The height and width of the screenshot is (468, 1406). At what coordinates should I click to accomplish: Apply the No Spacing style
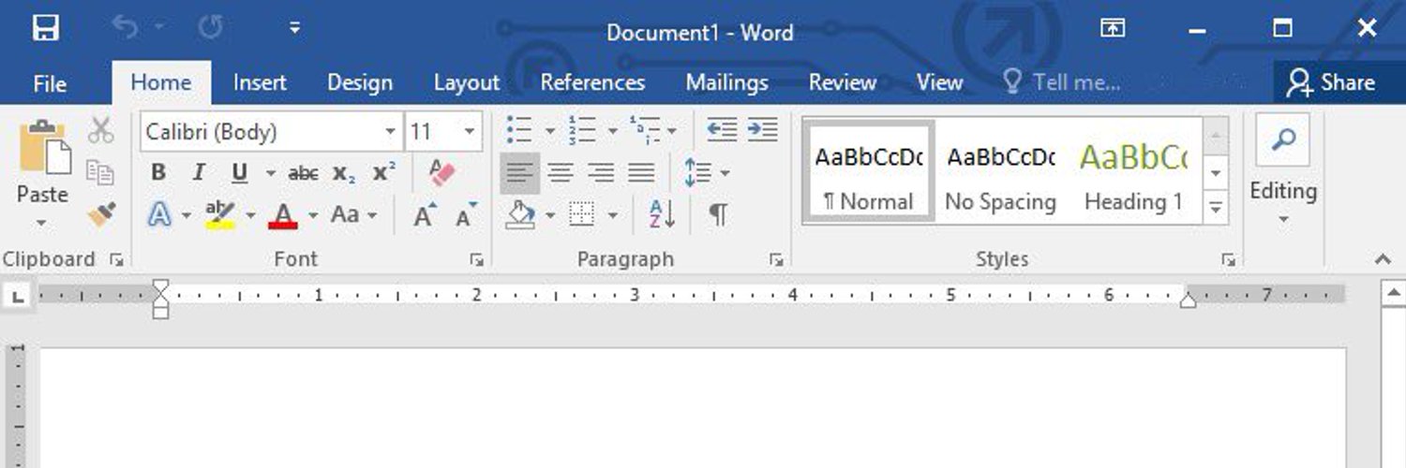[1001, 171]
